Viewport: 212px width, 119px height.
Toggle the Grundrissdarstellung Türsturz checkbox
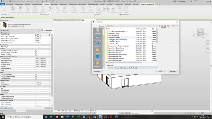tap(36, 51)
